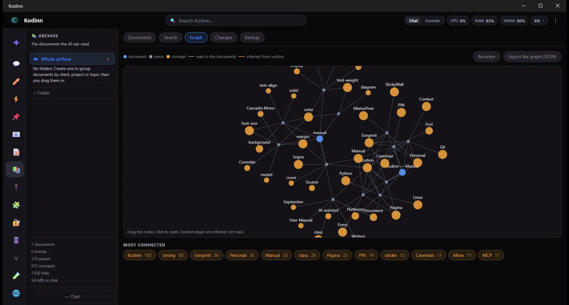The width and height of the screenshot is (569, 305).
Task: Switch to Console mode toggle
Action: coord(432,21)
